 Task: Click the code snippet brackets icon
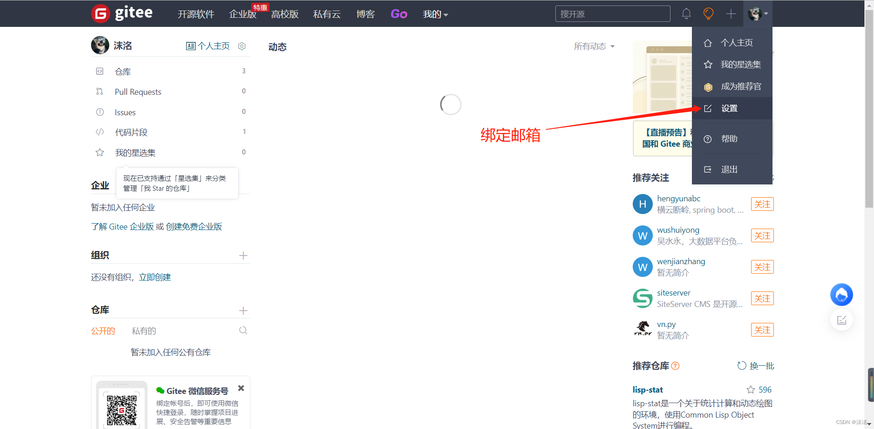click(100, 132)
